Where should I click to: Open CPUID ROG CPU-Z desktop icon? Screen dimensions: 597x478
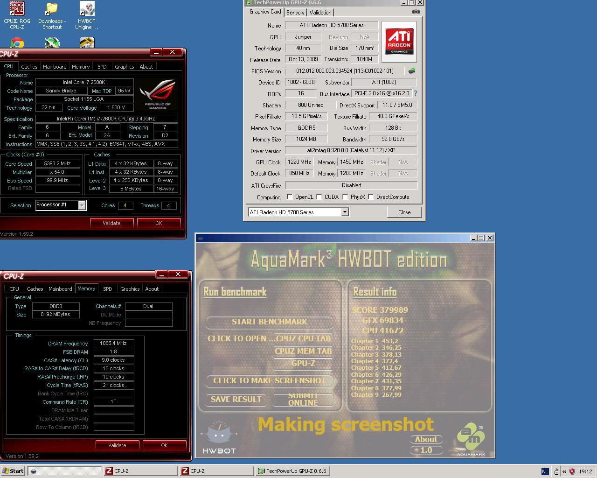(x=17, y=15)
